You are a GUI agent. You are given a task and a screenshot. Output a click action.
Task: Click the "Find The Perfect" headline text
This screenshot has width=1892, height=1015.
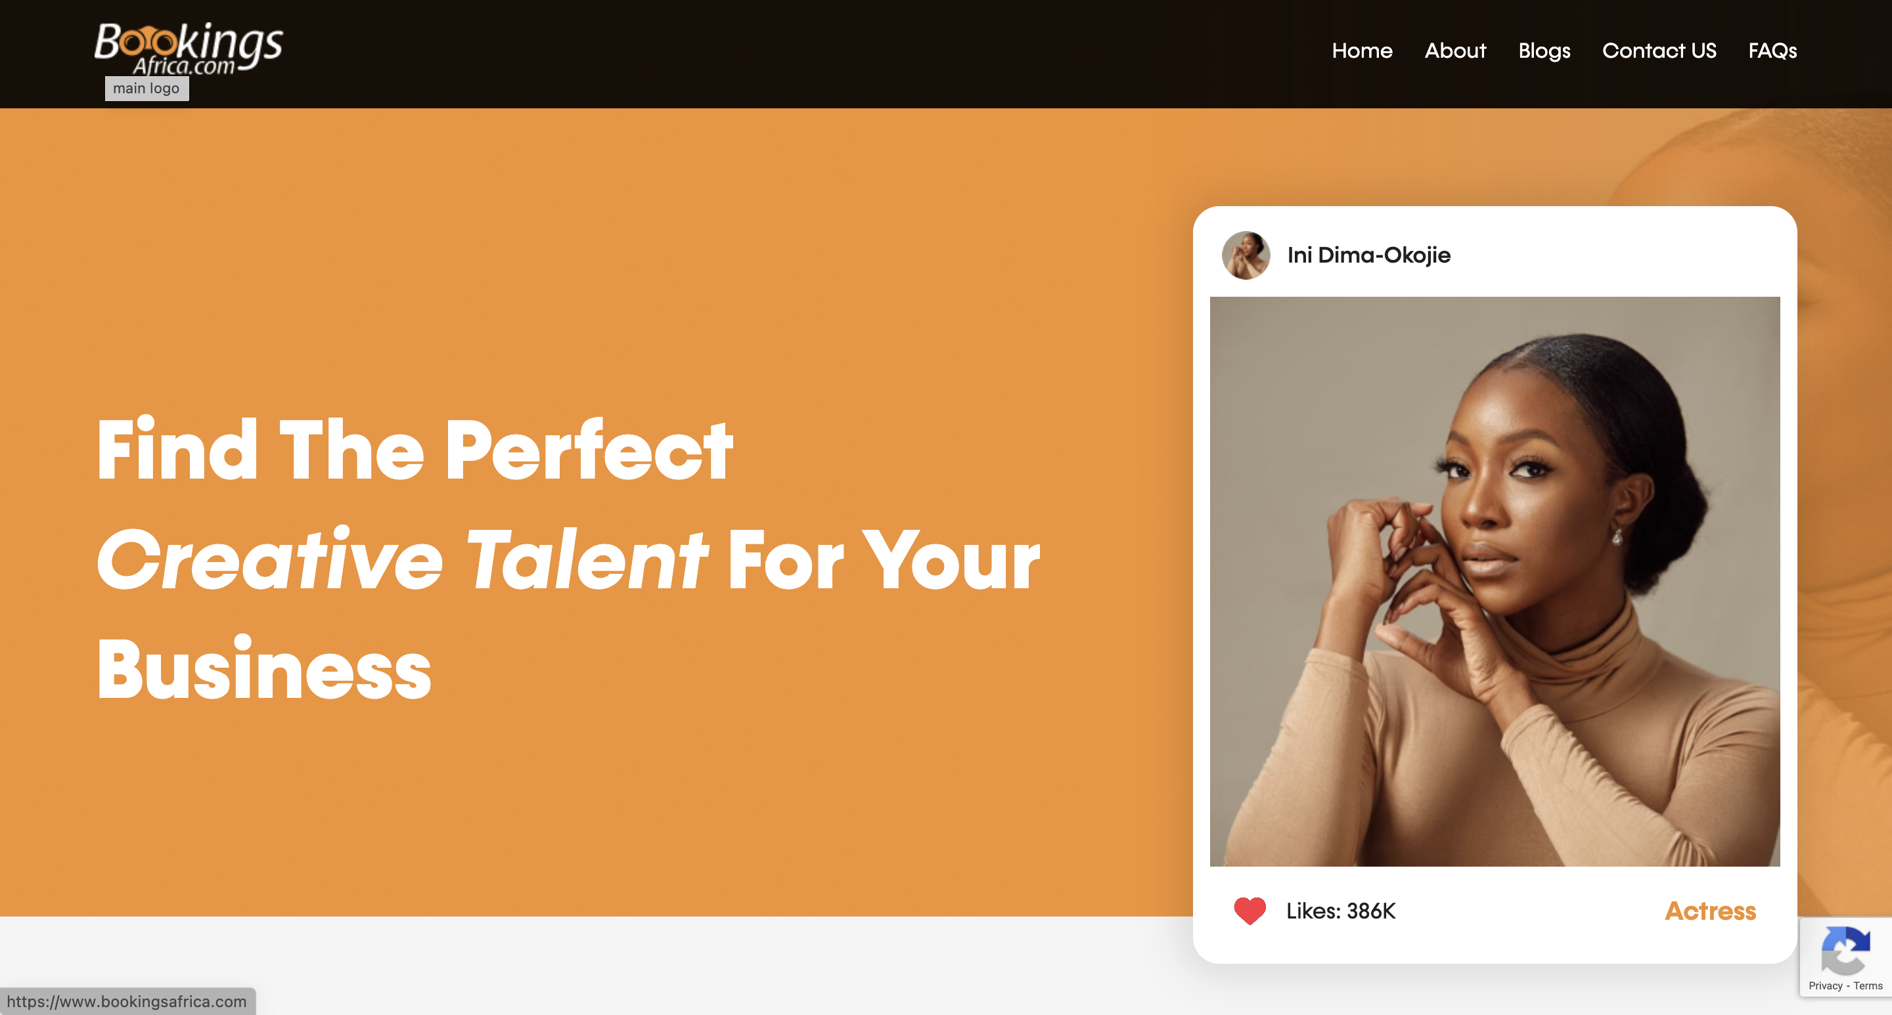[415, 450]
